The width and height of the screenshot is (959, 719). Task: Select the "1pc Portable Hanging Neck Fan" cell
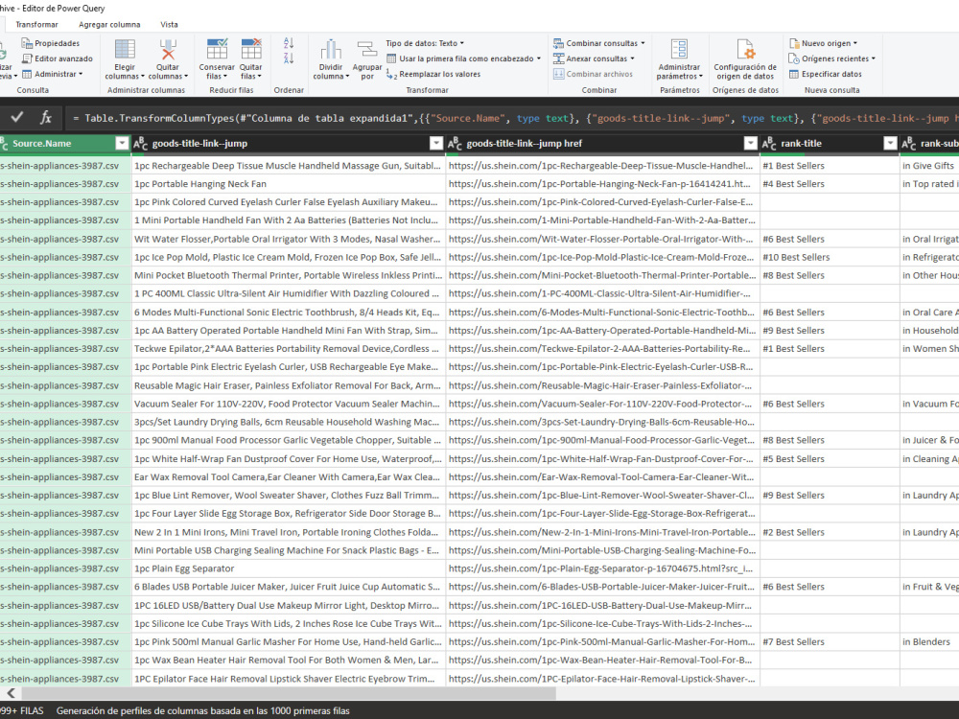[x=289, y=184]
